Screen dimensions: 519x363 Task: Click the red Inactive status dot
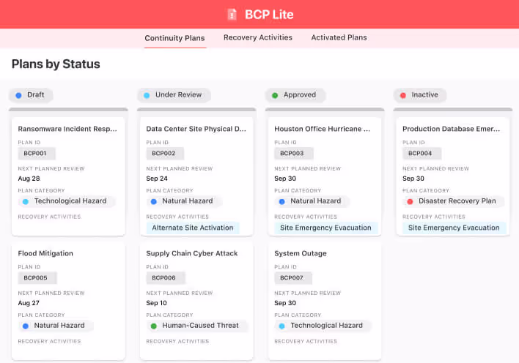tap(402, 95)
